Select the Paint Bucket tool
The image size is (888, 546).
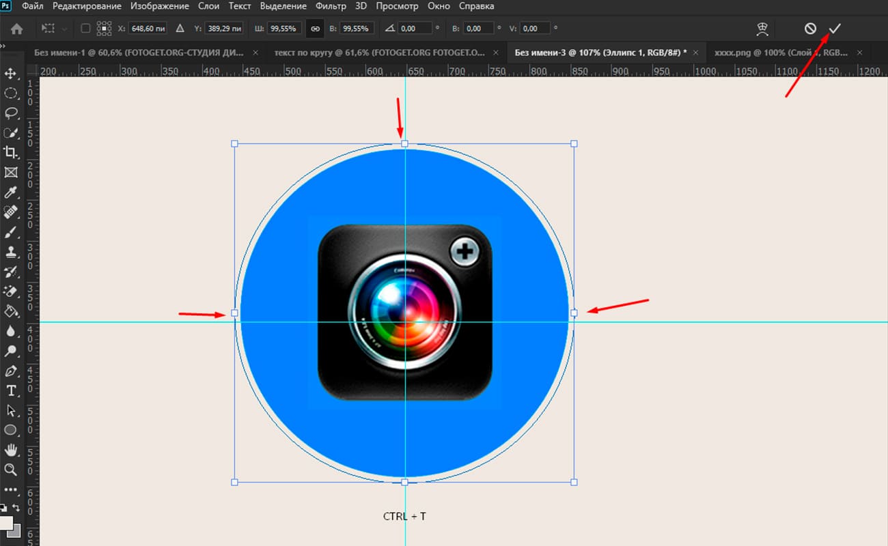point(11,311)
